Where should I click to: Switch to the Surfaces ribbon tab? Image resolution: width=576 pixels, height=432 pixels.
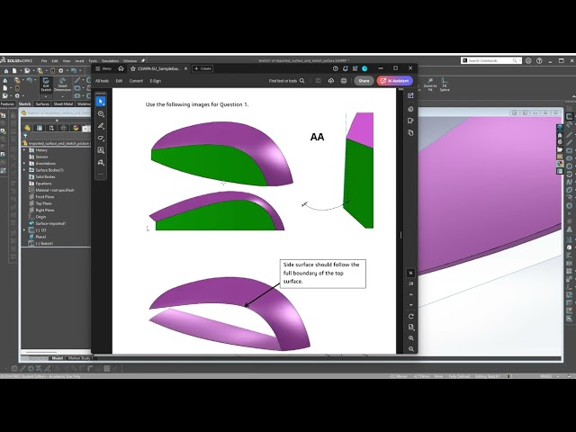[x=42, y=104]
